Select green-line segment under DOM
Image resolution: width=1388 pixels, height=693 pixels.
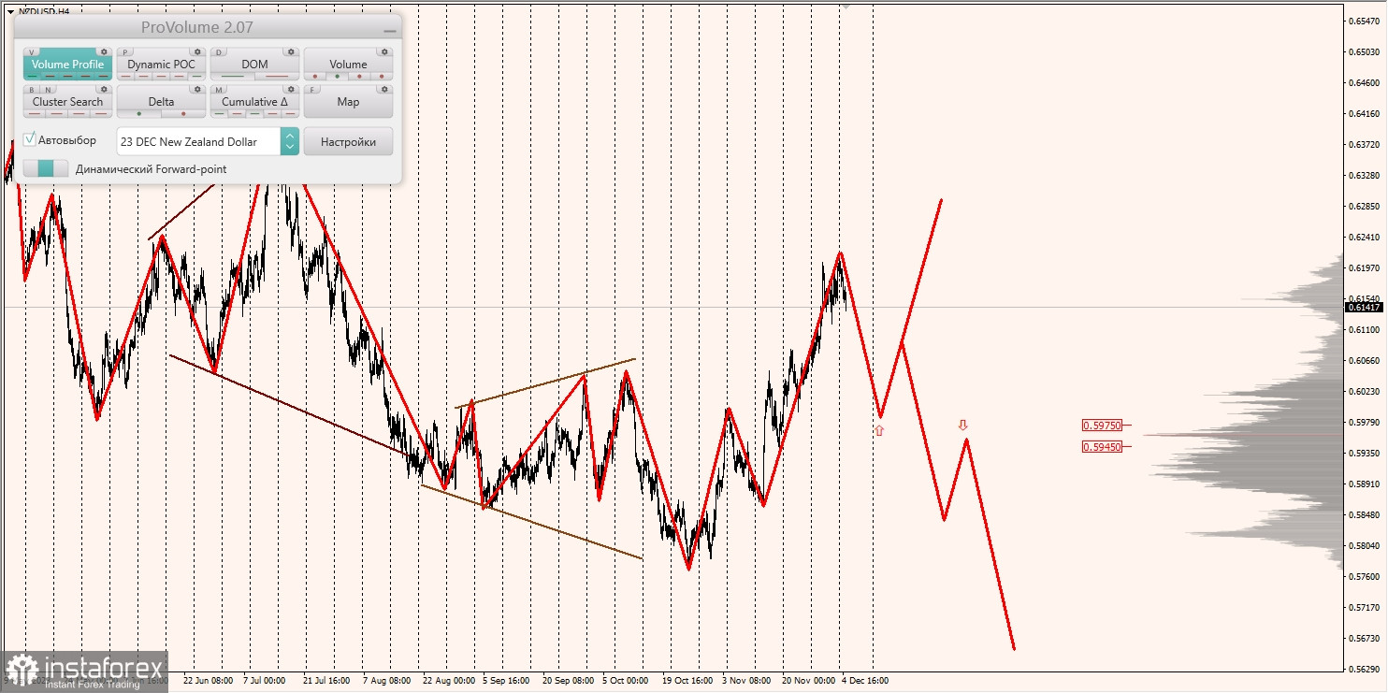(x=232, y=76)
